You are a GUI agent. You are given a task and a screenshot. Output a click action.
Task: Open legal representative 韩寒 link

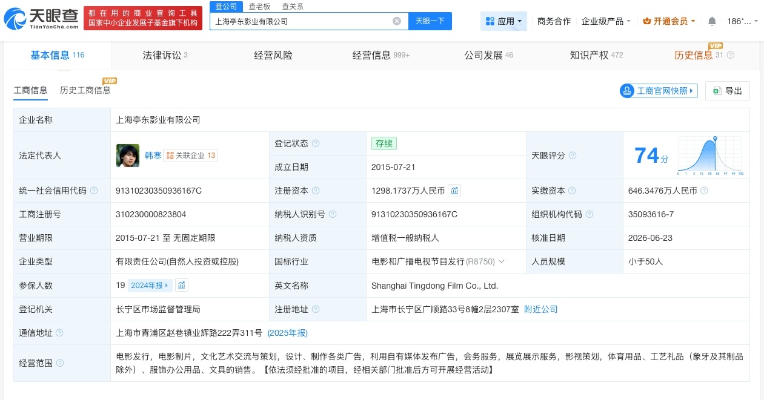tap(153, 156)
